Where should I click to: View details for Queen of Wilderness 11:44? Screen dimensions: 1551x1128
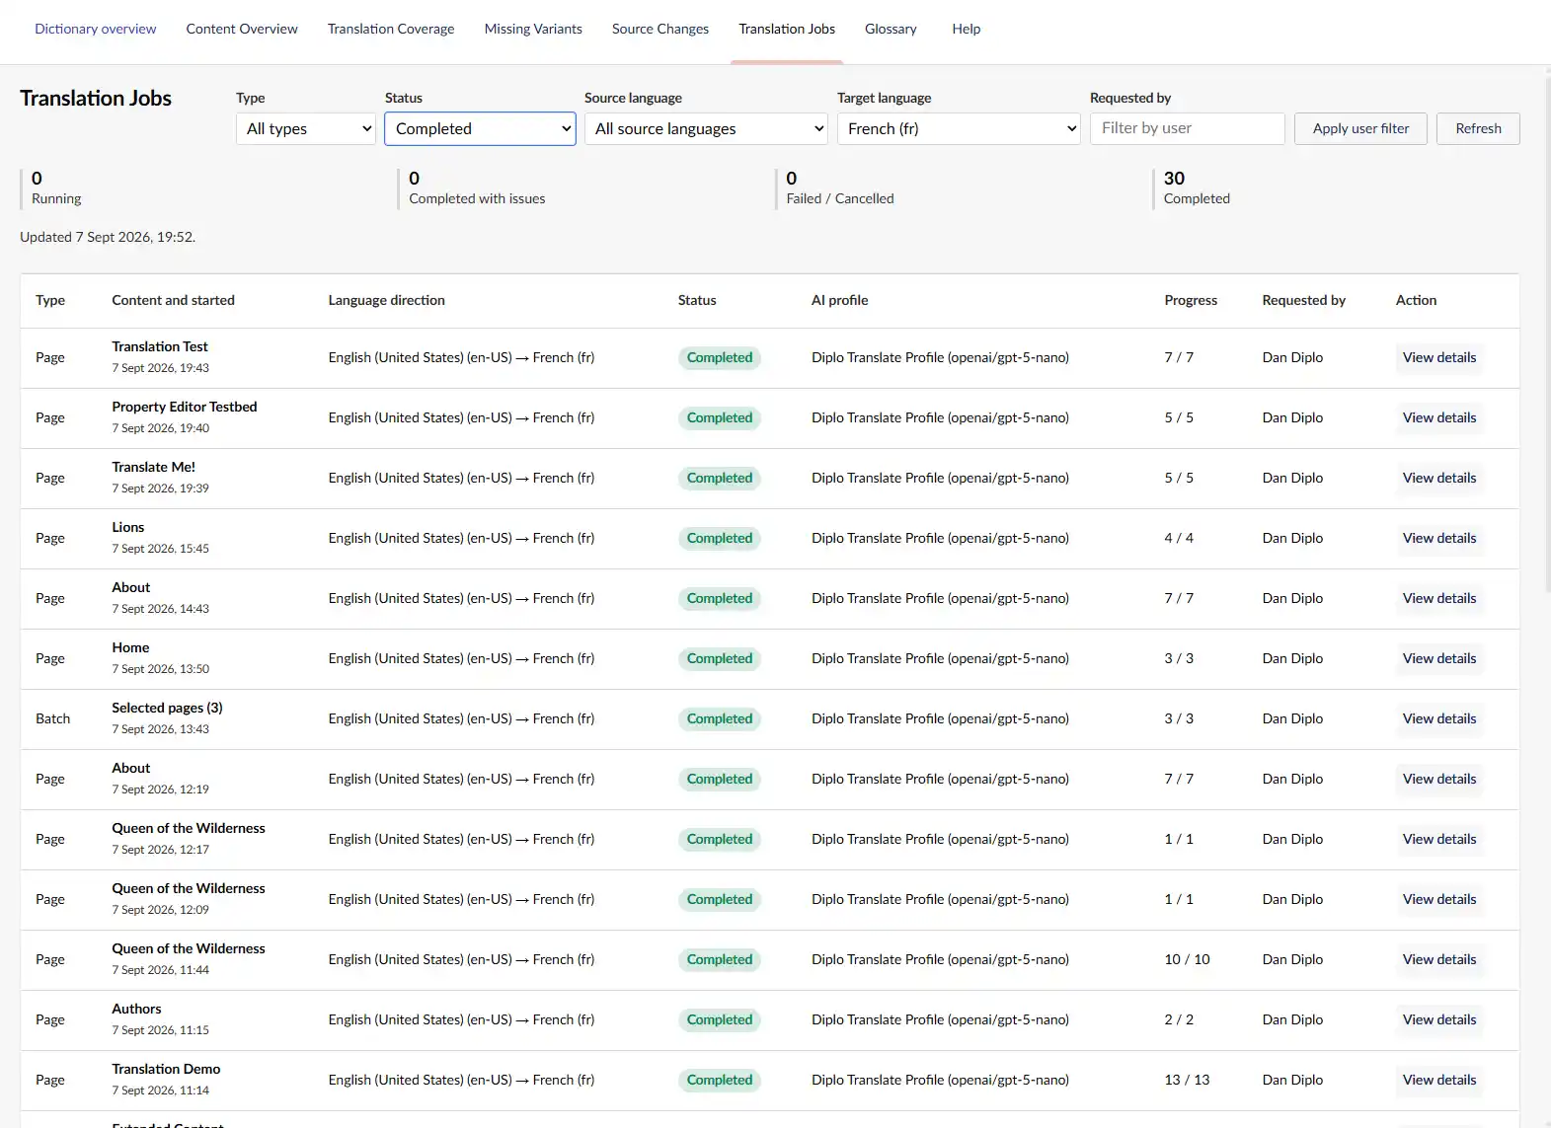click(x=1439, y=959)
